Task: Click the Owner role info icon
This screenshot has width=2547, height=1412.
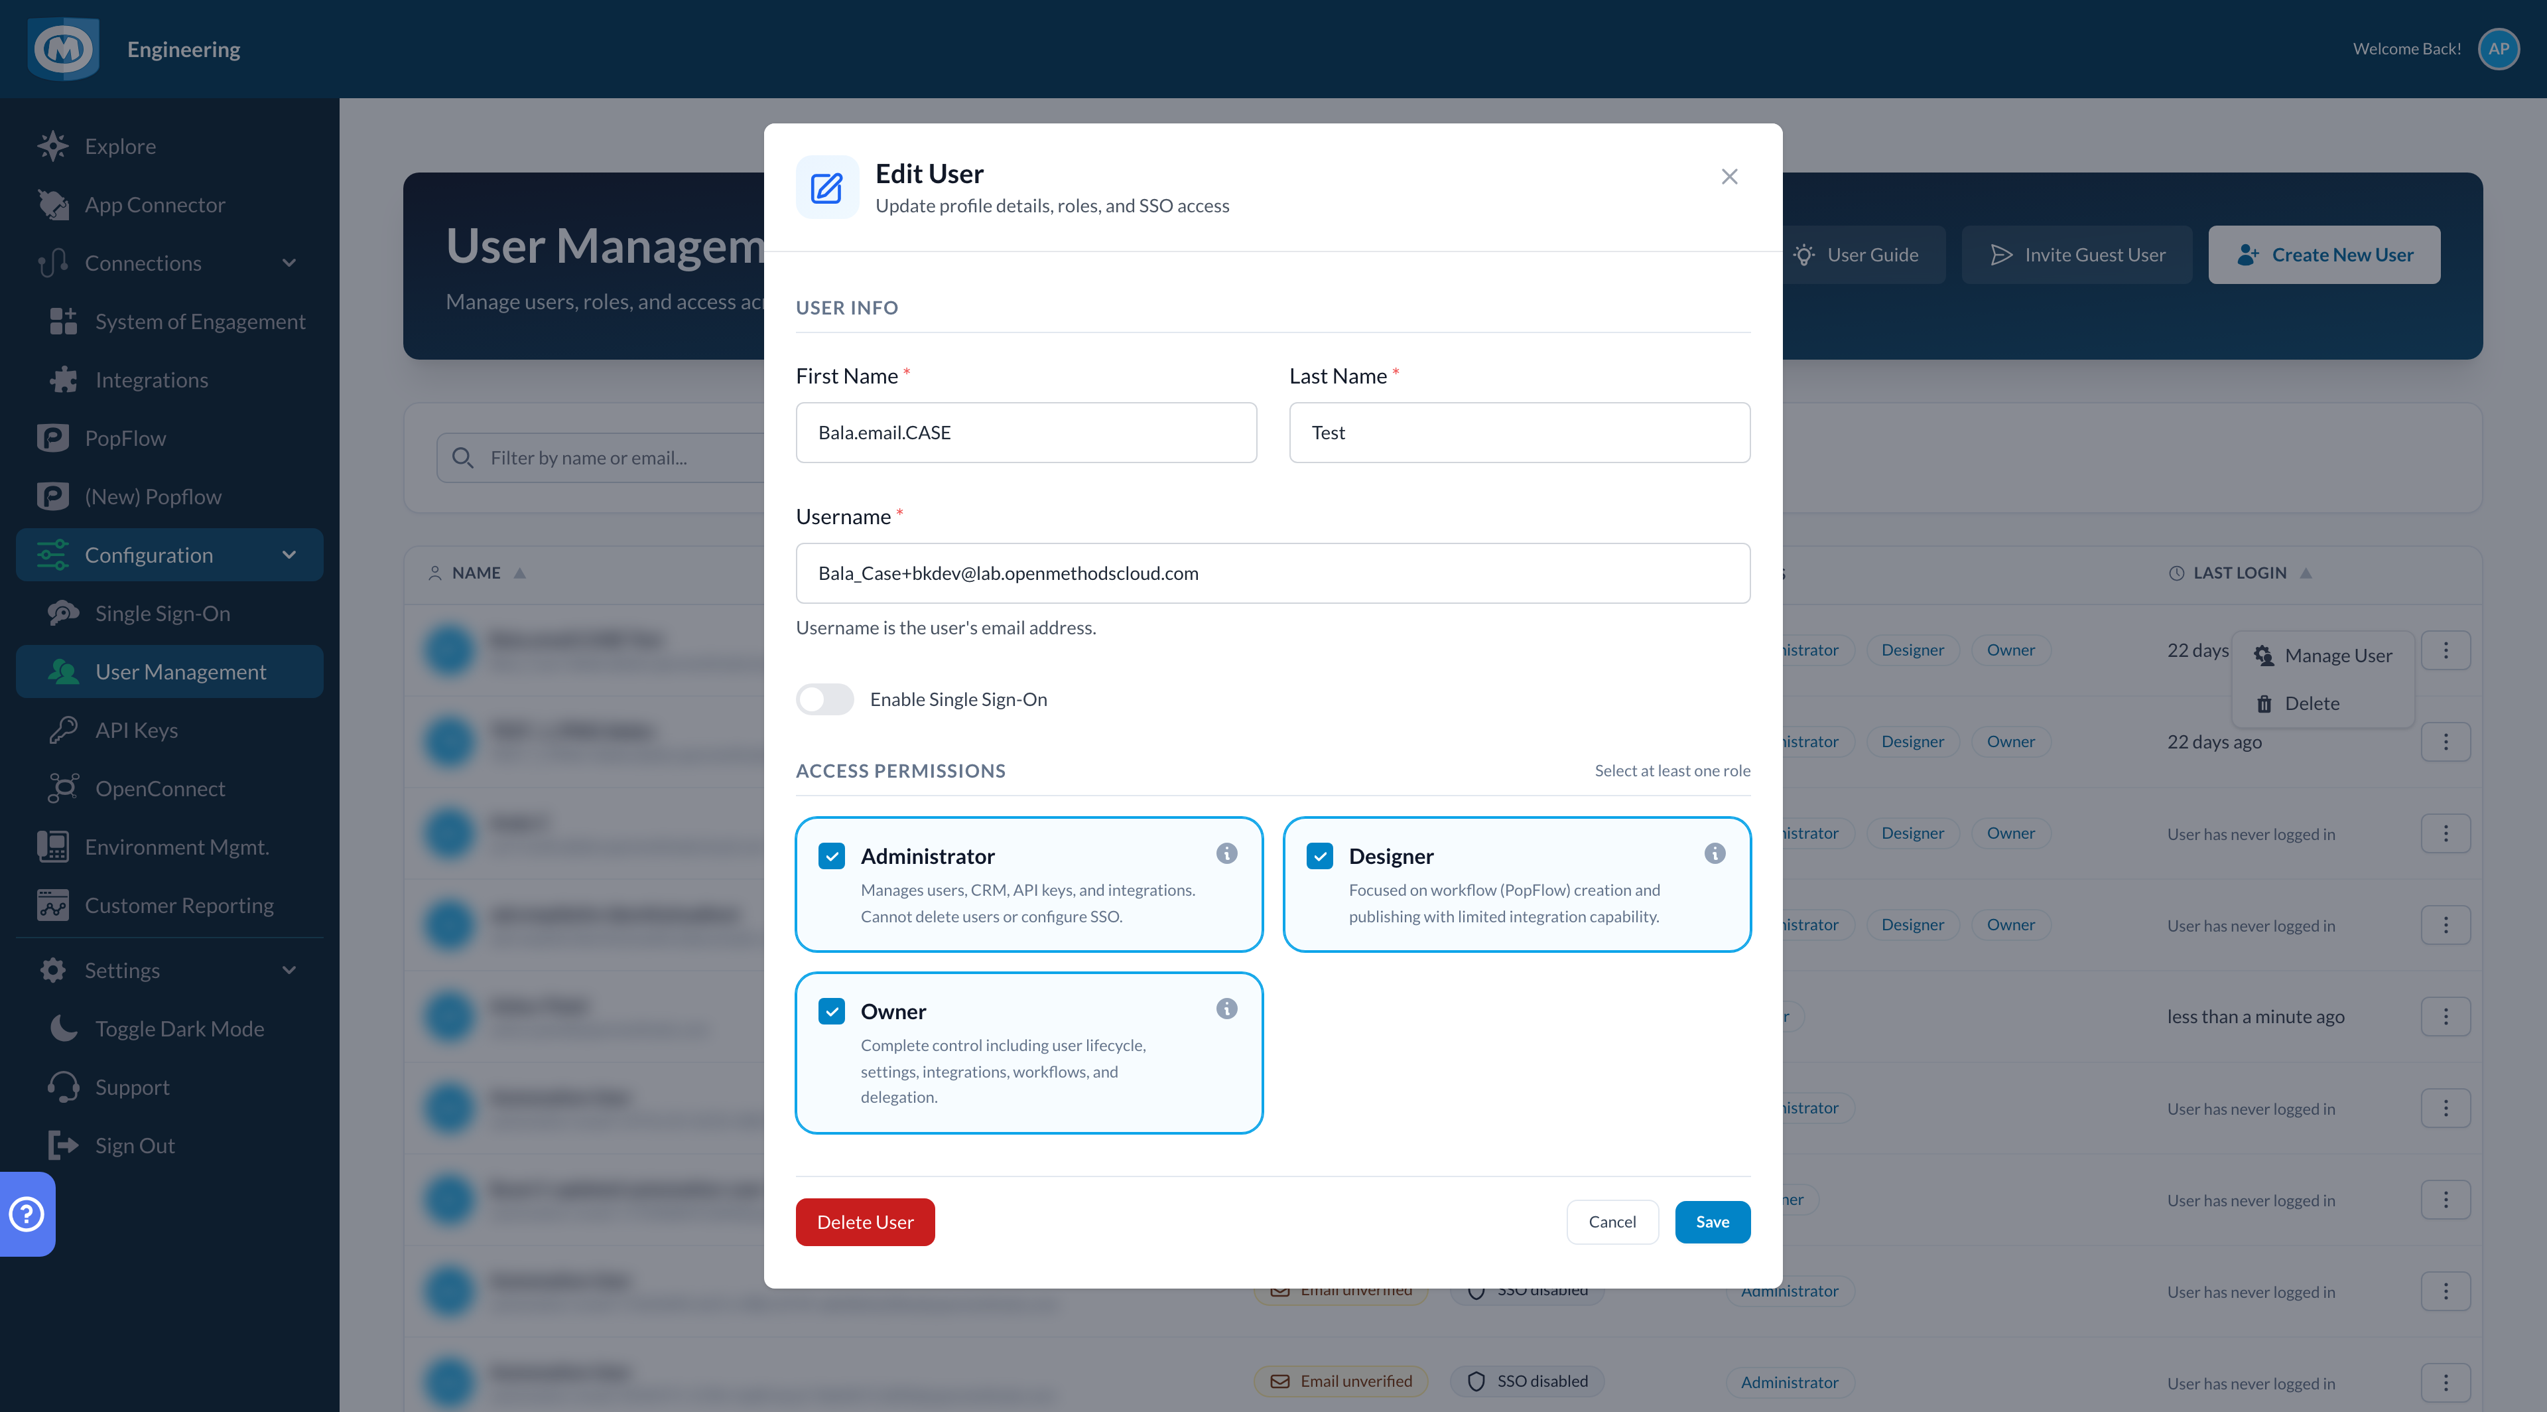Action: point(1226,1009)
